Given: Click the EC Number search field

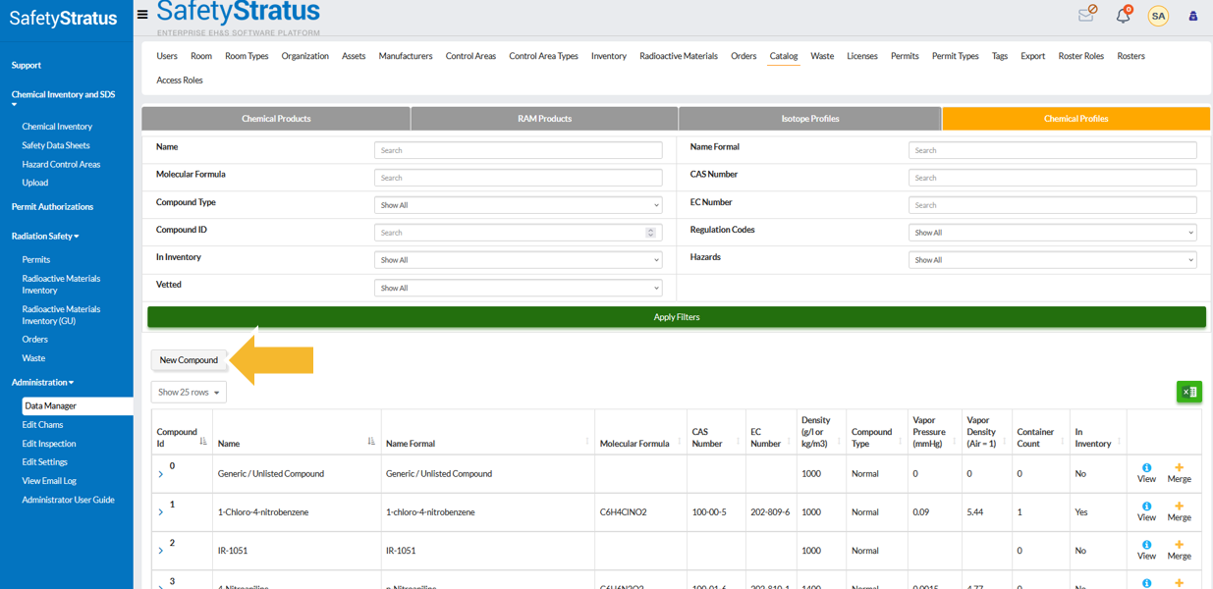Looking at the screenshot, I should [x=1053, y=205].
